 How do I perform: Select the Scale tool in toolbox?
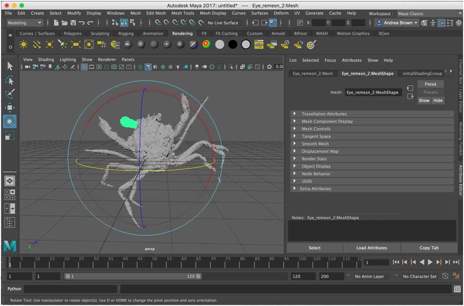[x=10, y=135]
